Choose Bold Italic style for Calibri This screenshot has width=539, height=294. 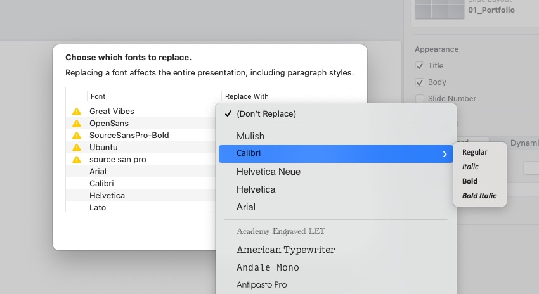(480, 195)
